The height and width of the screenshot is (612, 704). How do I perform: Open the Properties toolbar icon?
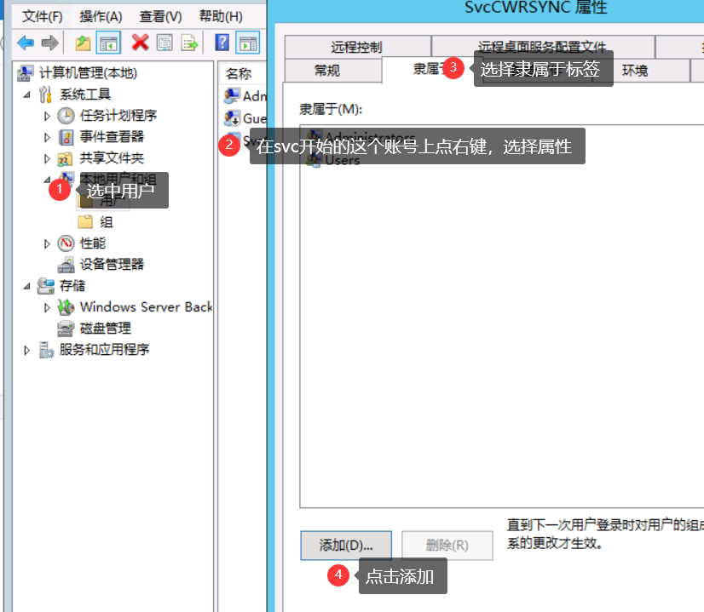point(164,43)
